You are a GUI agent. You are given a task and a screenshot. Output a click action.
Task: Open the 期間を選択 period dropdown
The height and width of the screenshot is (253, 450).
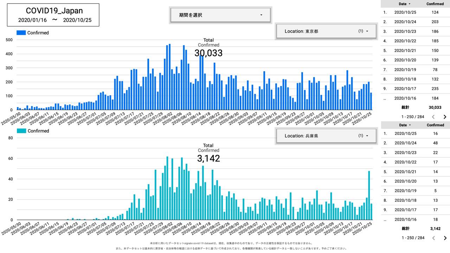click(220, 15)
